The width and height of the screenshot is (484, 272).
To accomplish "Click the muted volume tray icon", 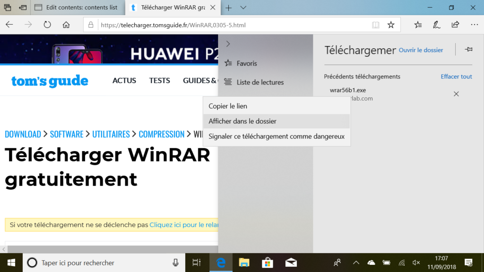I will [416, 263].
